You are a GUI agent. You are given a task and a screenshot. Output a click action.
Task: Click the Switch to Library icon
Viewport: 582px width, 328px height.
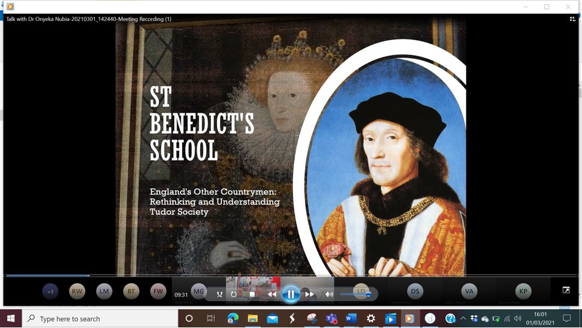(x=572, y=19)
